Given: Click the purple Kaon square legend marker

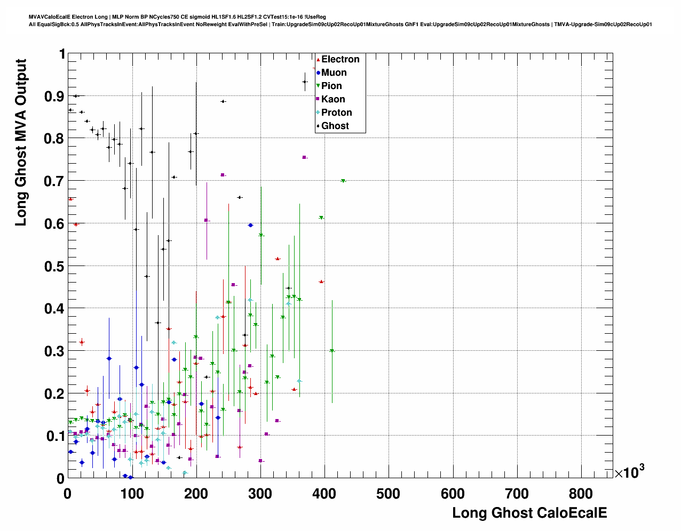Looking at the screenshot, I should [318, 99].
